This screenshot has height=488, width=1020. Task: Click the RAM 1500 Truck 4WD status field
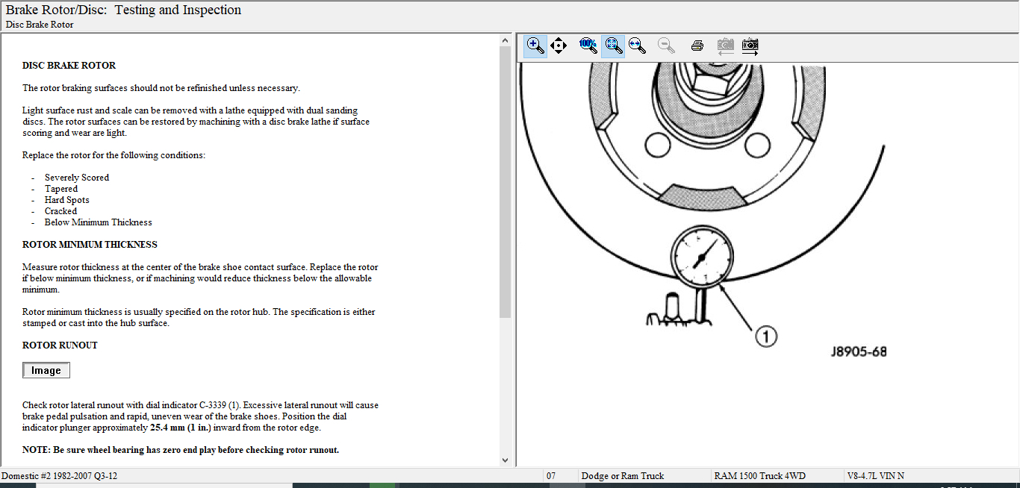[759, 476]
